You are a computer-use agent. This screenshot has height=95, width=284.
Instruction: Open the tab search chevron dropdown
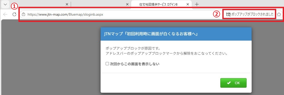[6, 5]
